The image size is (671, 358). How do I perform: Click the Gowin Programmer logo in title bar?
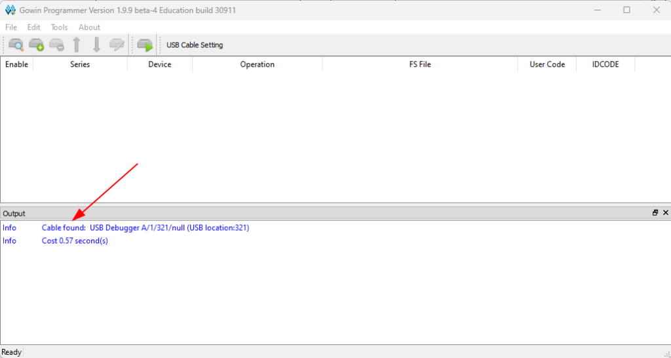10,10
